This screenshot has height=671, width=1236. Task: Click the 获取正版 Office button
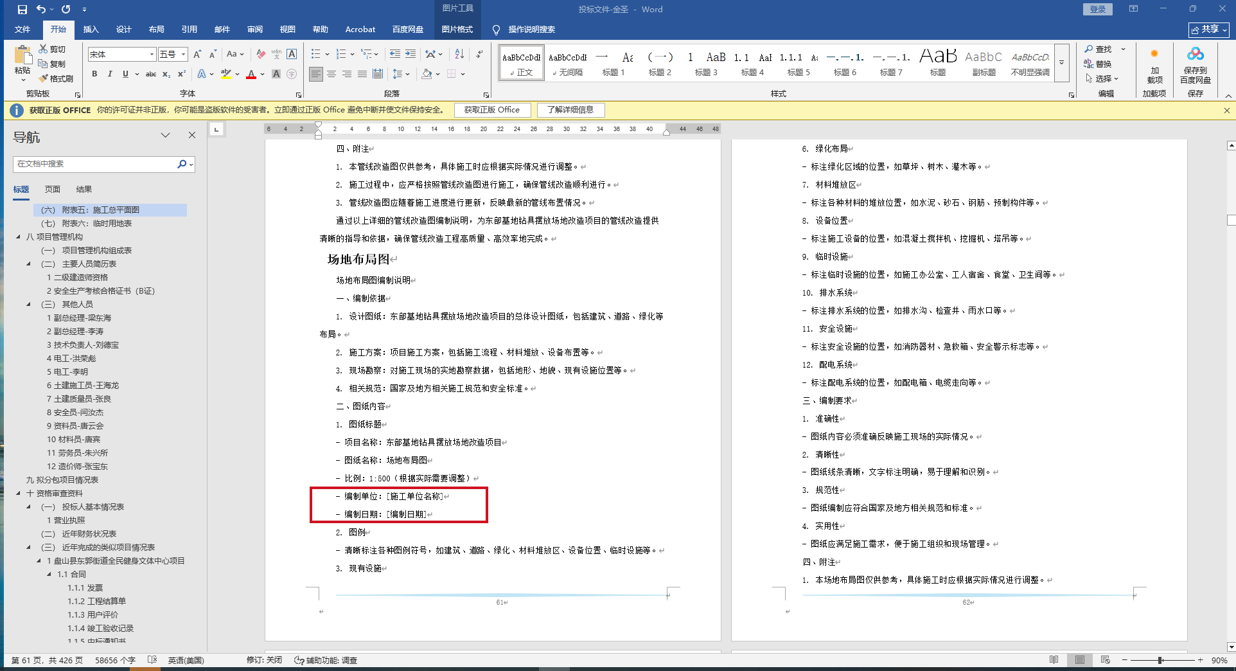(492, 111)
